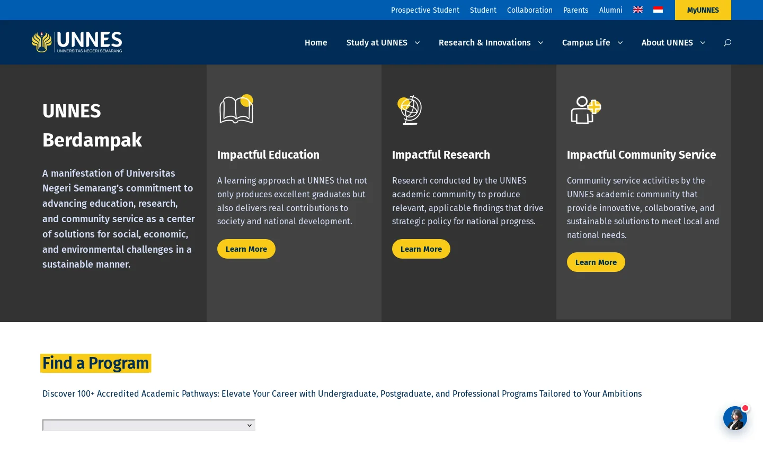This screenshot has width=763, height=476.
Task: Click the MyUNNES button
Action: [x=703, y=10]
